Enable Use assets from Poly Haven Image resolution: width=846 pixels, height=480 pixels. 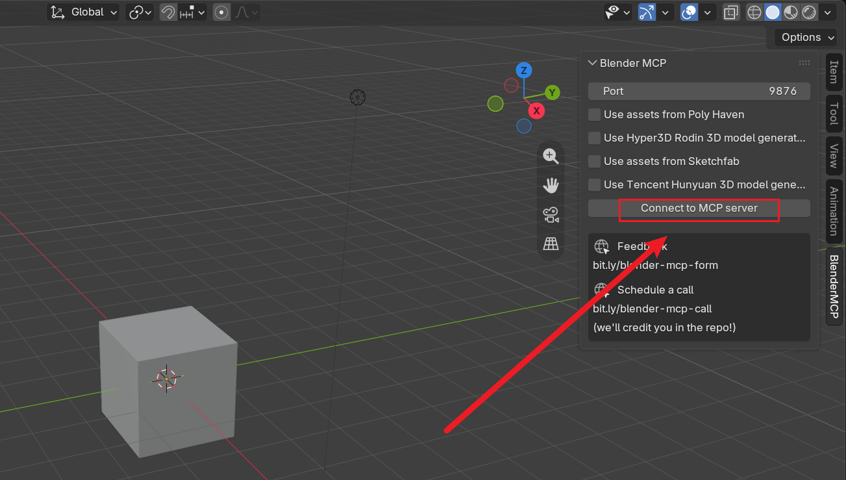(x=594, y=114)
